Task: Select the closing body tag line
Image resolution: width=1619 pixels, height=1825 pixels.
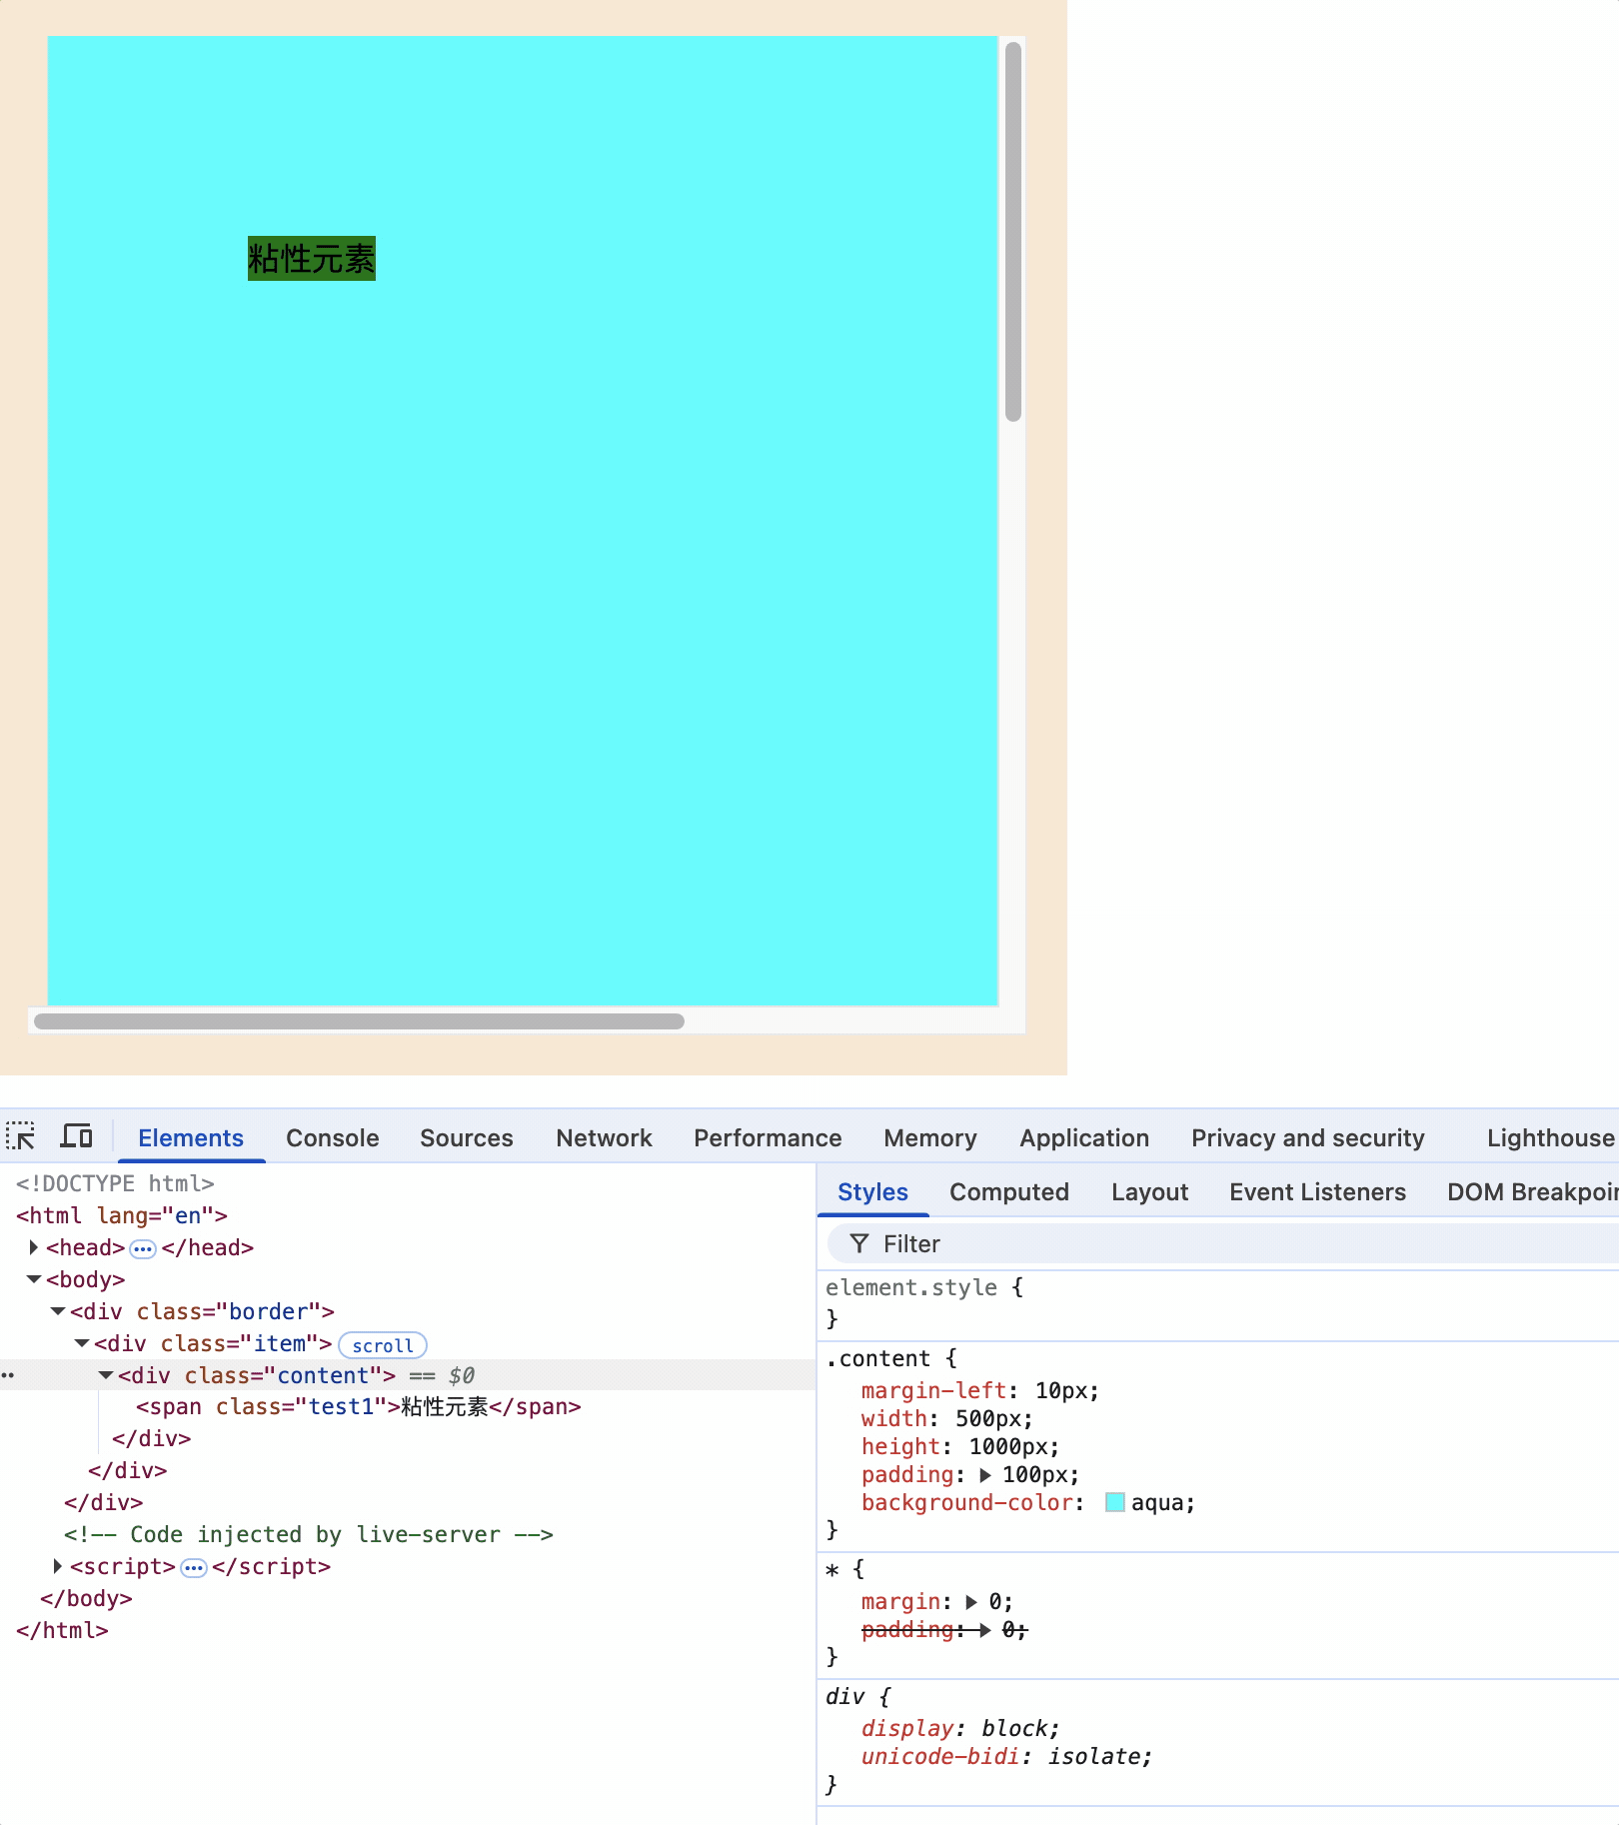Action: coord(86,1598)
